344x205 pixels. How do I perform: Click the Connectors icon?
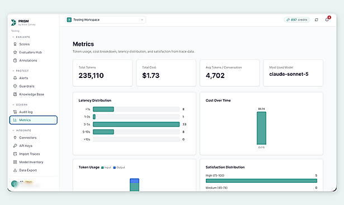pos(15,138)
